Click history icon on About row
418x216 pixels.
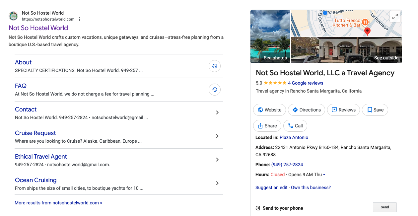pyautogui.click(x=215, y=66)
